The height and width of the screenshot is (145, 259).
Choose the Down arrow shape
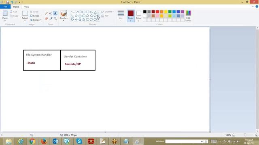point(72,20)
